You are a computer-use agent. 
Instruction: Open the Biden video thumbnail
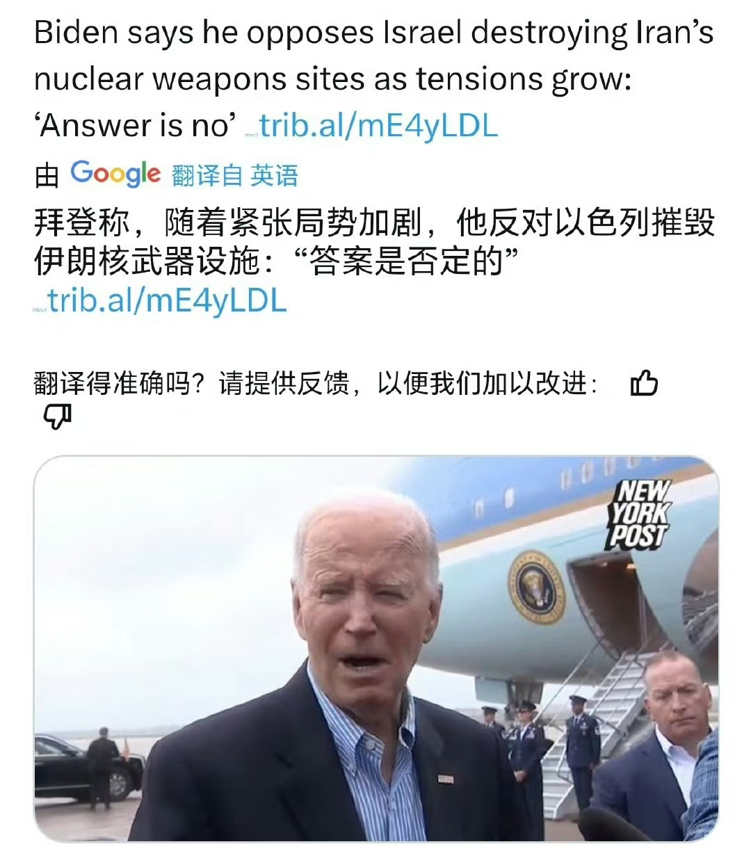[375, 649]
